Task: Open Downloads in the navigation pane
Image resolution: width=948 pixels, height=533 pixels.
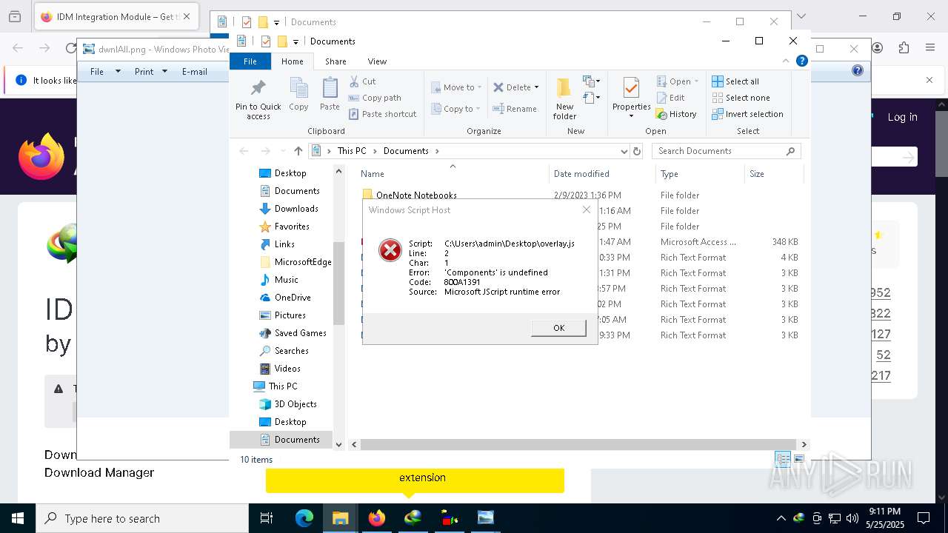Action: point(296,209)
